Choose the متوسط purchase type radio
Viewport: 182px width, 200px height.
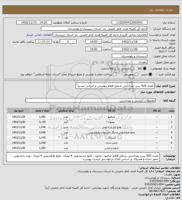click(136, 74)
